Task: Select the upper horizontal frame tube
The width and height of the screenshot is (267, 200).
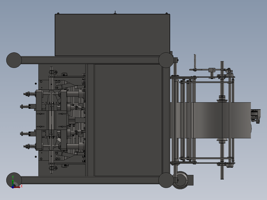Action: (90, 60)
